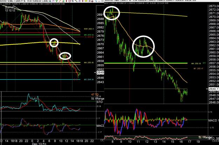219x145 pixels.
Task: Click the 17 hour label on right time axis
Action: [x=189, y=142]
